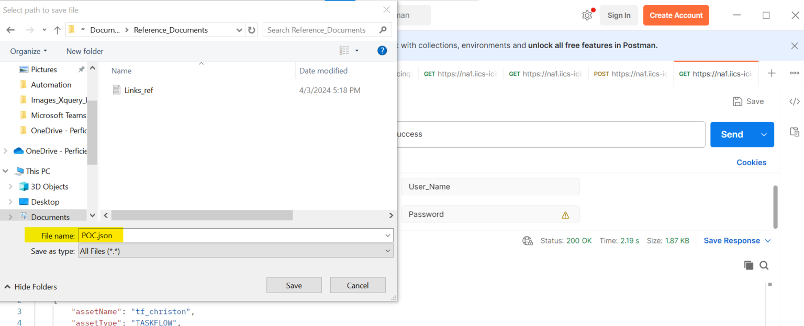Screen dimensions: 804x326
Task: Open the Save as type dropdown
Action: pos(387,251)
